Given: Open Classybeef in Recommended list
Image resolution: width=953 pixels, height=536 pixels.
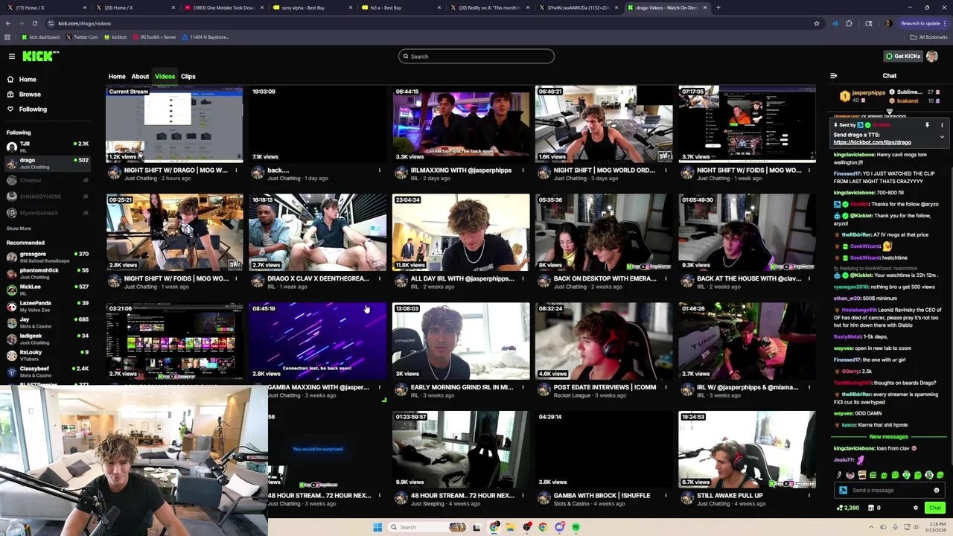Looking at the screenshot, I should point(48,372).
